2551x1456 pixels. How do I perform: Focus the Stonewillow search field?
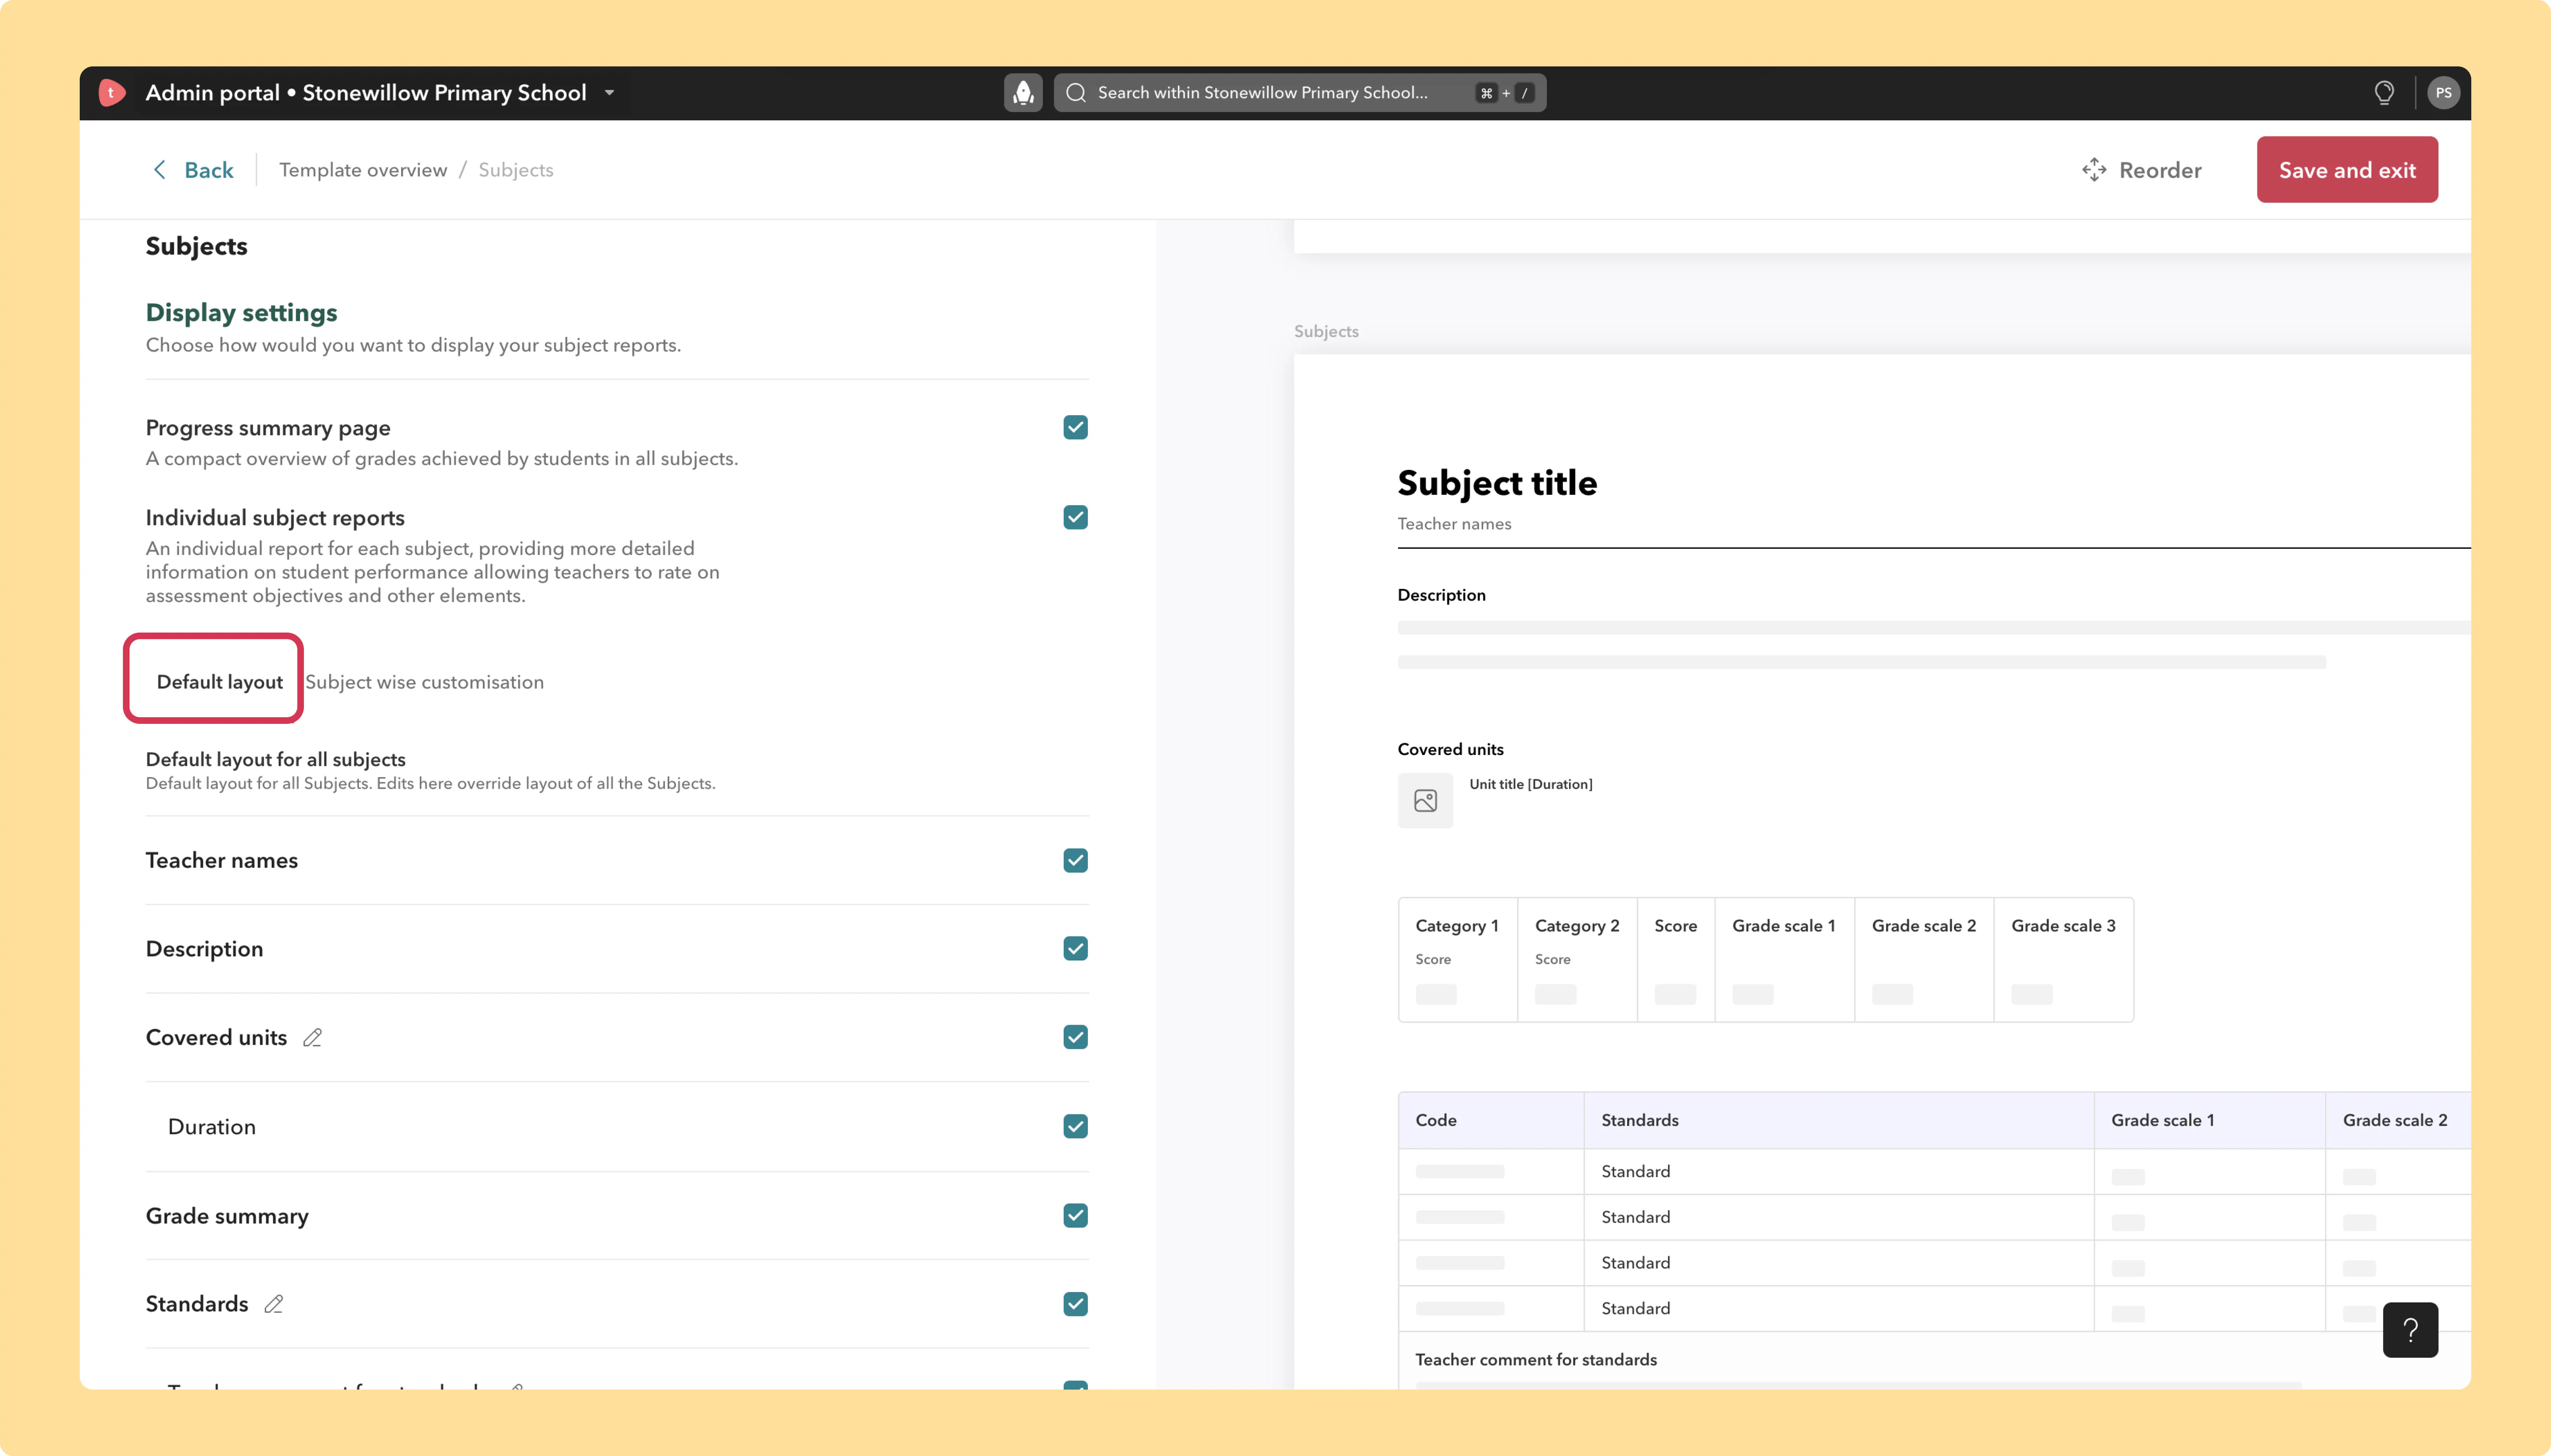tap(1300, 93)
